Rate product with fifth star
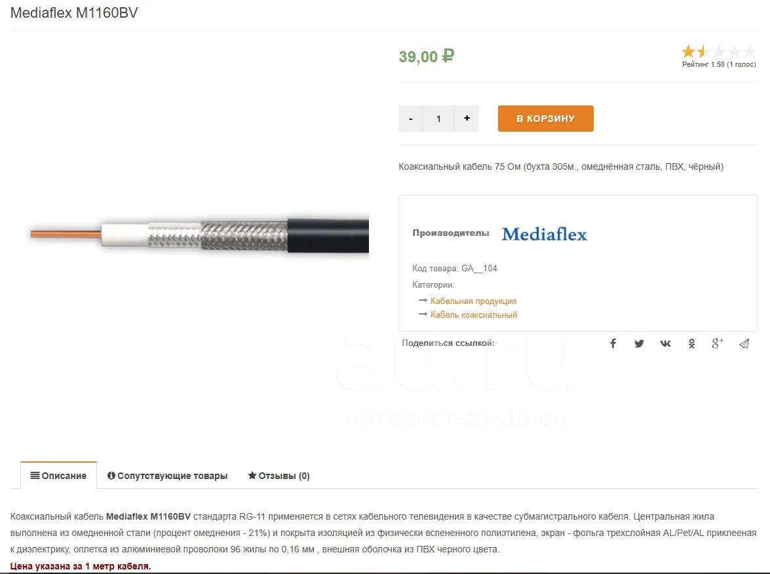The image size is (770, 574). coord(750,51)
